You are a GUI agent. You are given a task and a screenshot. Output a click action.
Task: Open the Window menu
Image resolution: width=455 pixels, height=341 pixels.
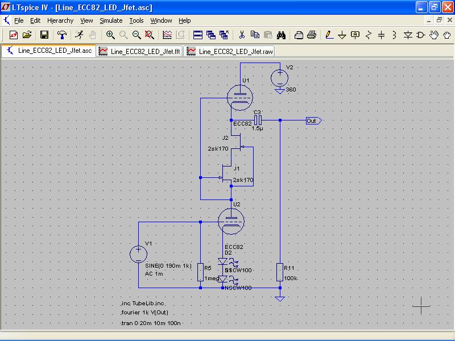pyautogui.click(x=161, y=20)
